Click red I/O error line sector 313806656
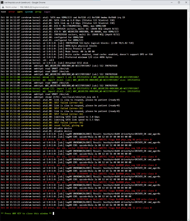Viewport: 190px width, 221px height. pos(76,140)
